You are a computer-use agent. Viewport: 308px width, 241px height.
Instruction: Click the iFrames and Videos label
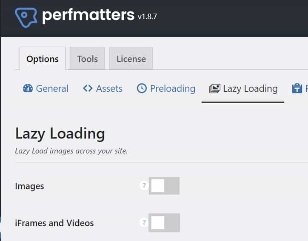(54, 223)
